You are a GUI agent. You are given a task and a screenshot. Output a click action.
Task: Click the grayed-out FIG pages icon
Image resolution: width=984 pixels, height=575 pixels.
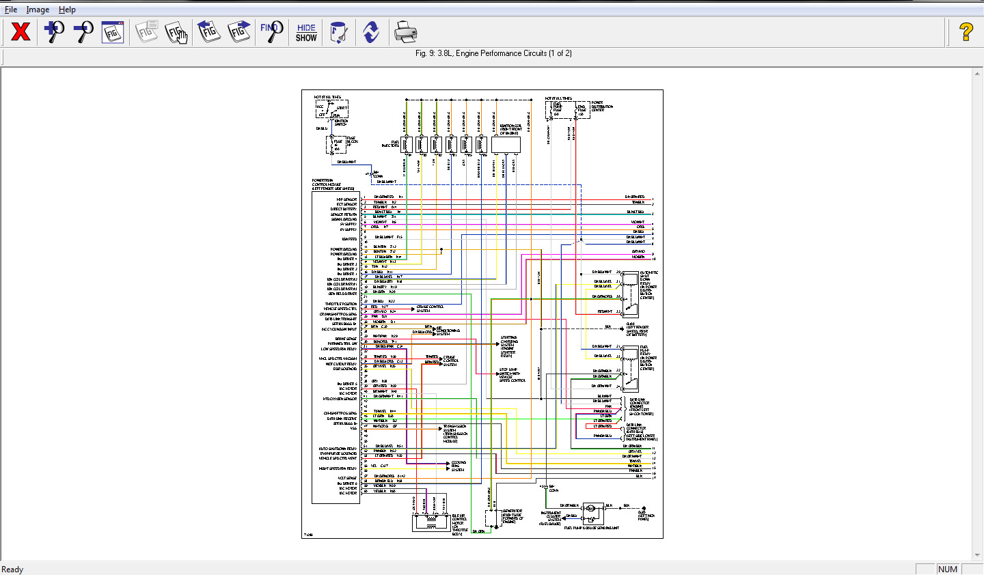tap(147, 31)
